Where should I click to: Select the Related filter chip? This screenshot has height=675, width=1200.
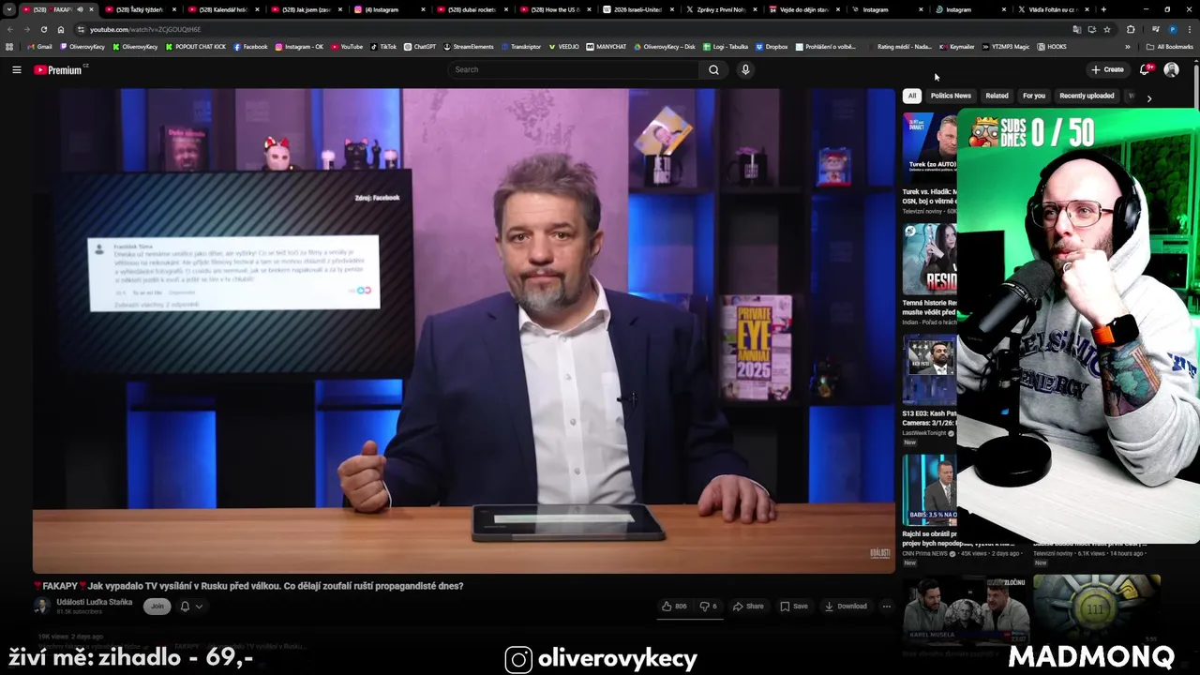click(997, 96)
